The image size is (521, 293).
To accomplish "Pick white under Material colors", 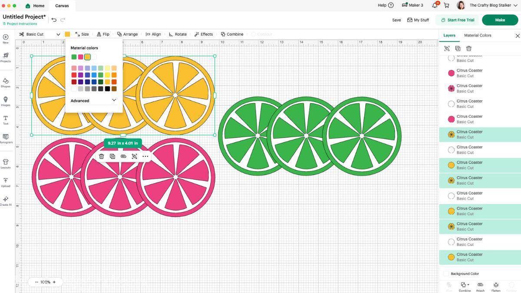I will pyautogui.click(x=94, y=57).
